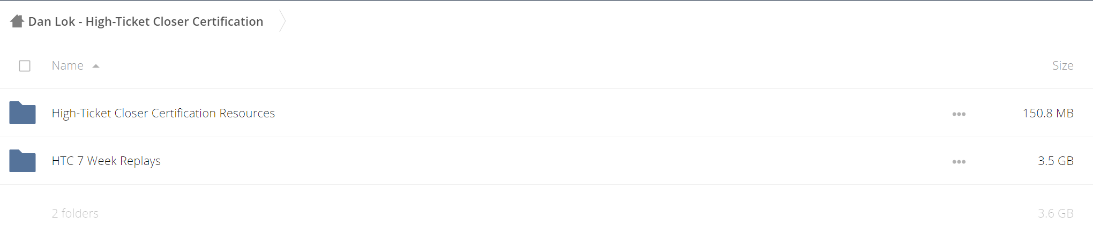
Task: Click the home icon in breadcrumb
Action: pos(17,21)
